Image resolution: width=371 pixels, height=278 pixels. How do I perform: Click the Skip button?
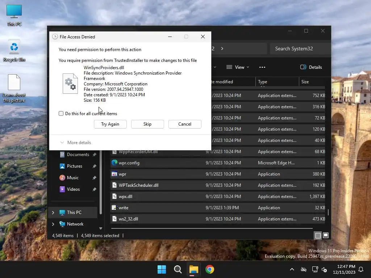coord(147,124)
